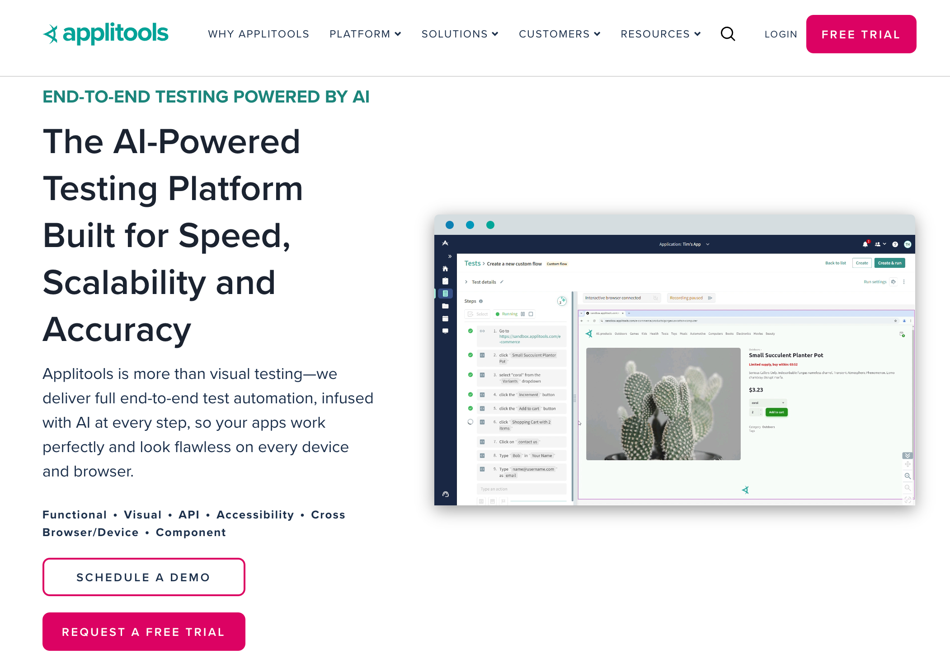The width and height of the screenshot is (950, 663).
Task: Click the resume recording play toggle
Action: (710, 298)
